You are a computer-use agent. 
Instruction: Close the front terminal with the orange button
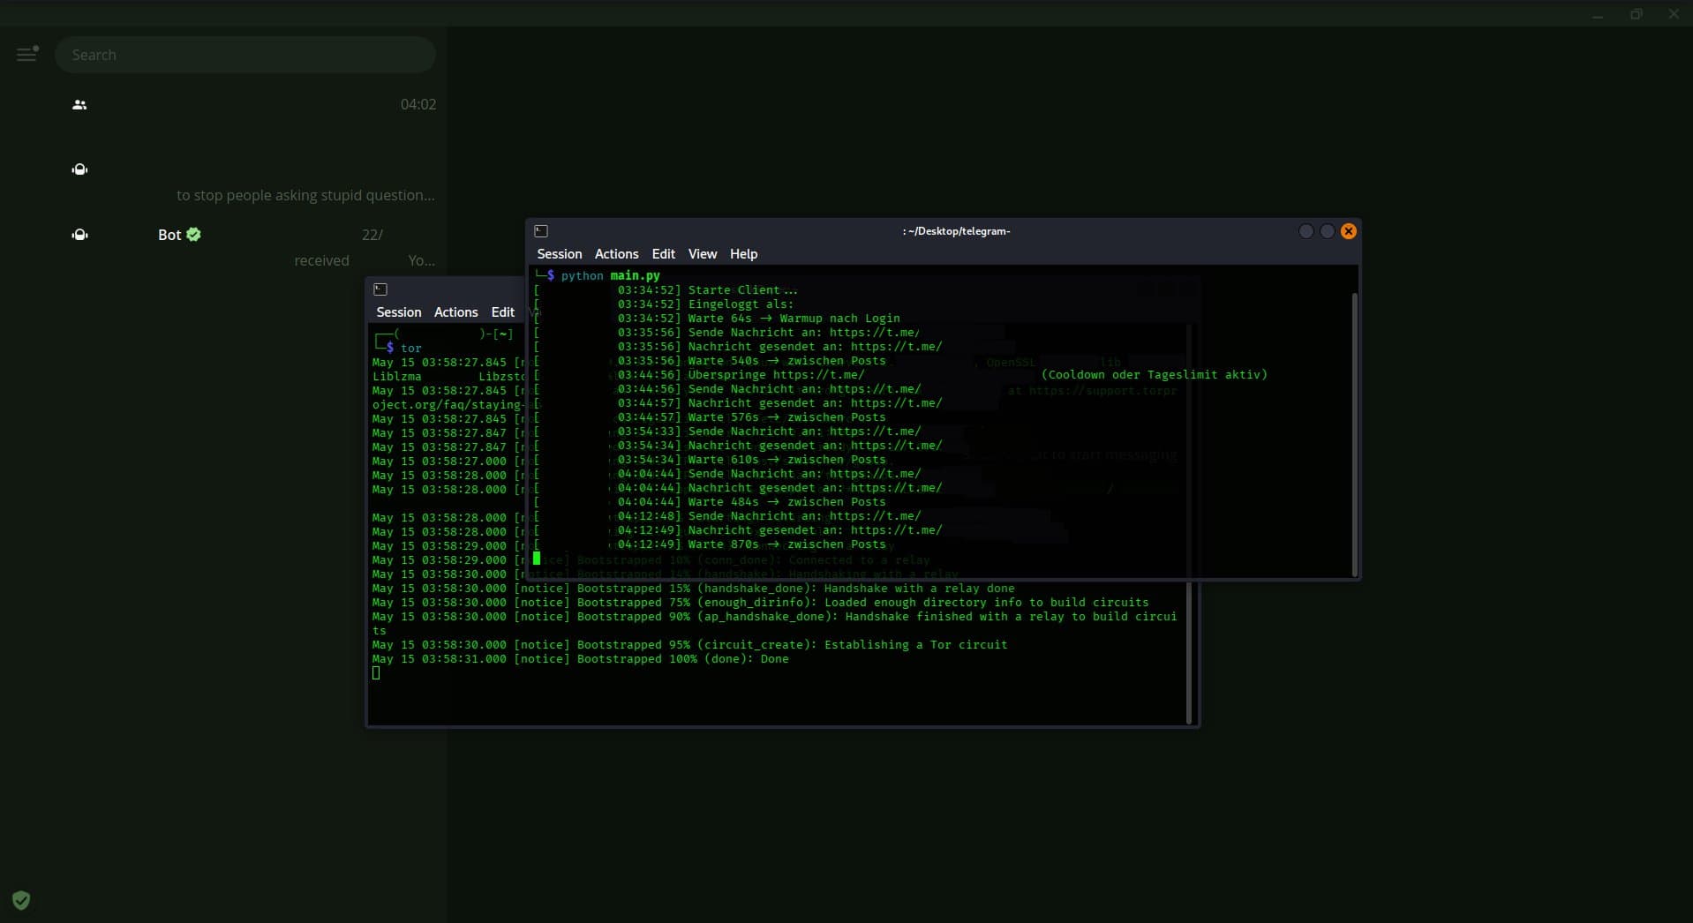(x=1348, y=231)
